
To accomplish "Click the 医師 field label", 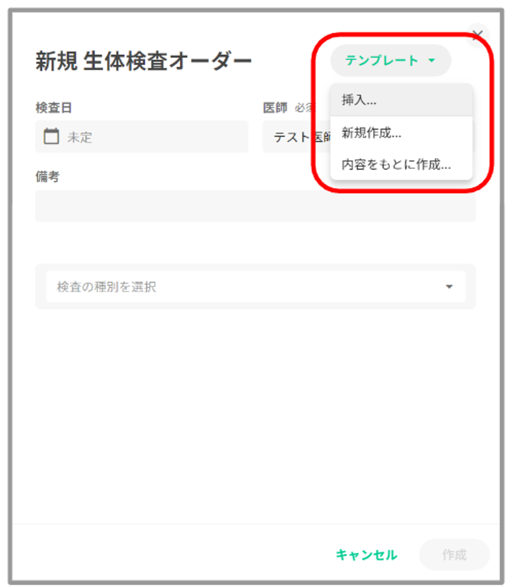I will coord(275,108).
